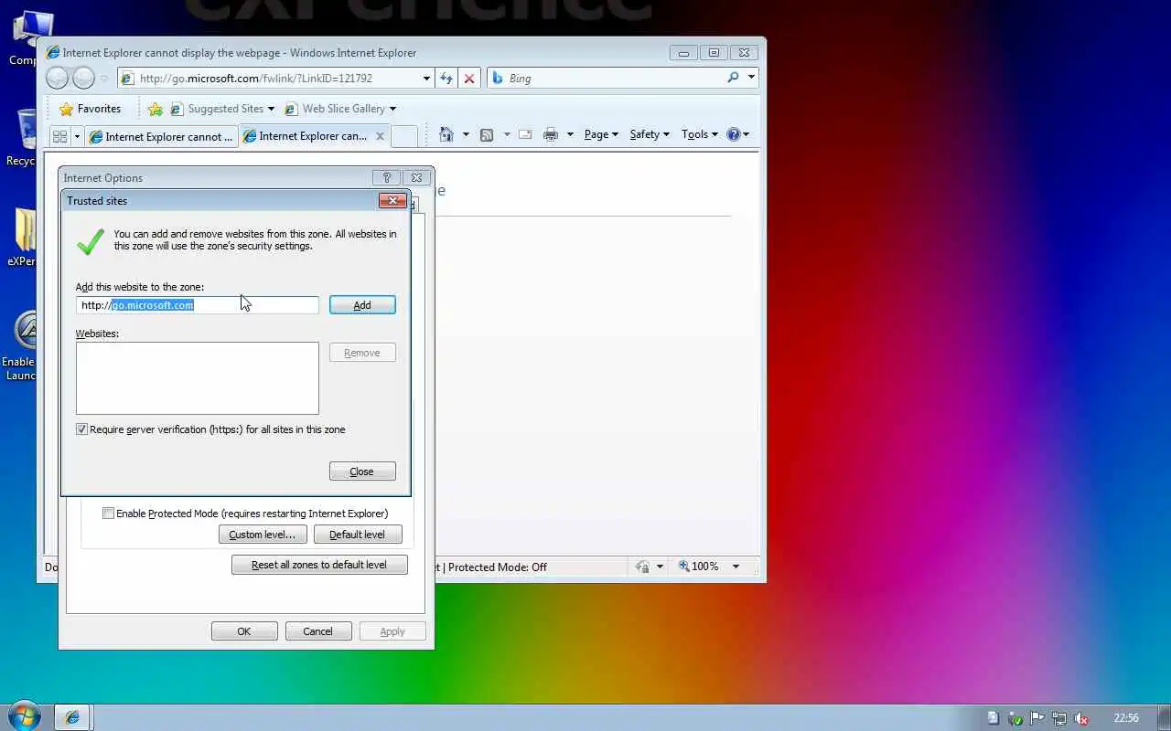Open the Home button dropdown arrow
This screenshot has width=1171, height=731.
(x=465, y=134)
